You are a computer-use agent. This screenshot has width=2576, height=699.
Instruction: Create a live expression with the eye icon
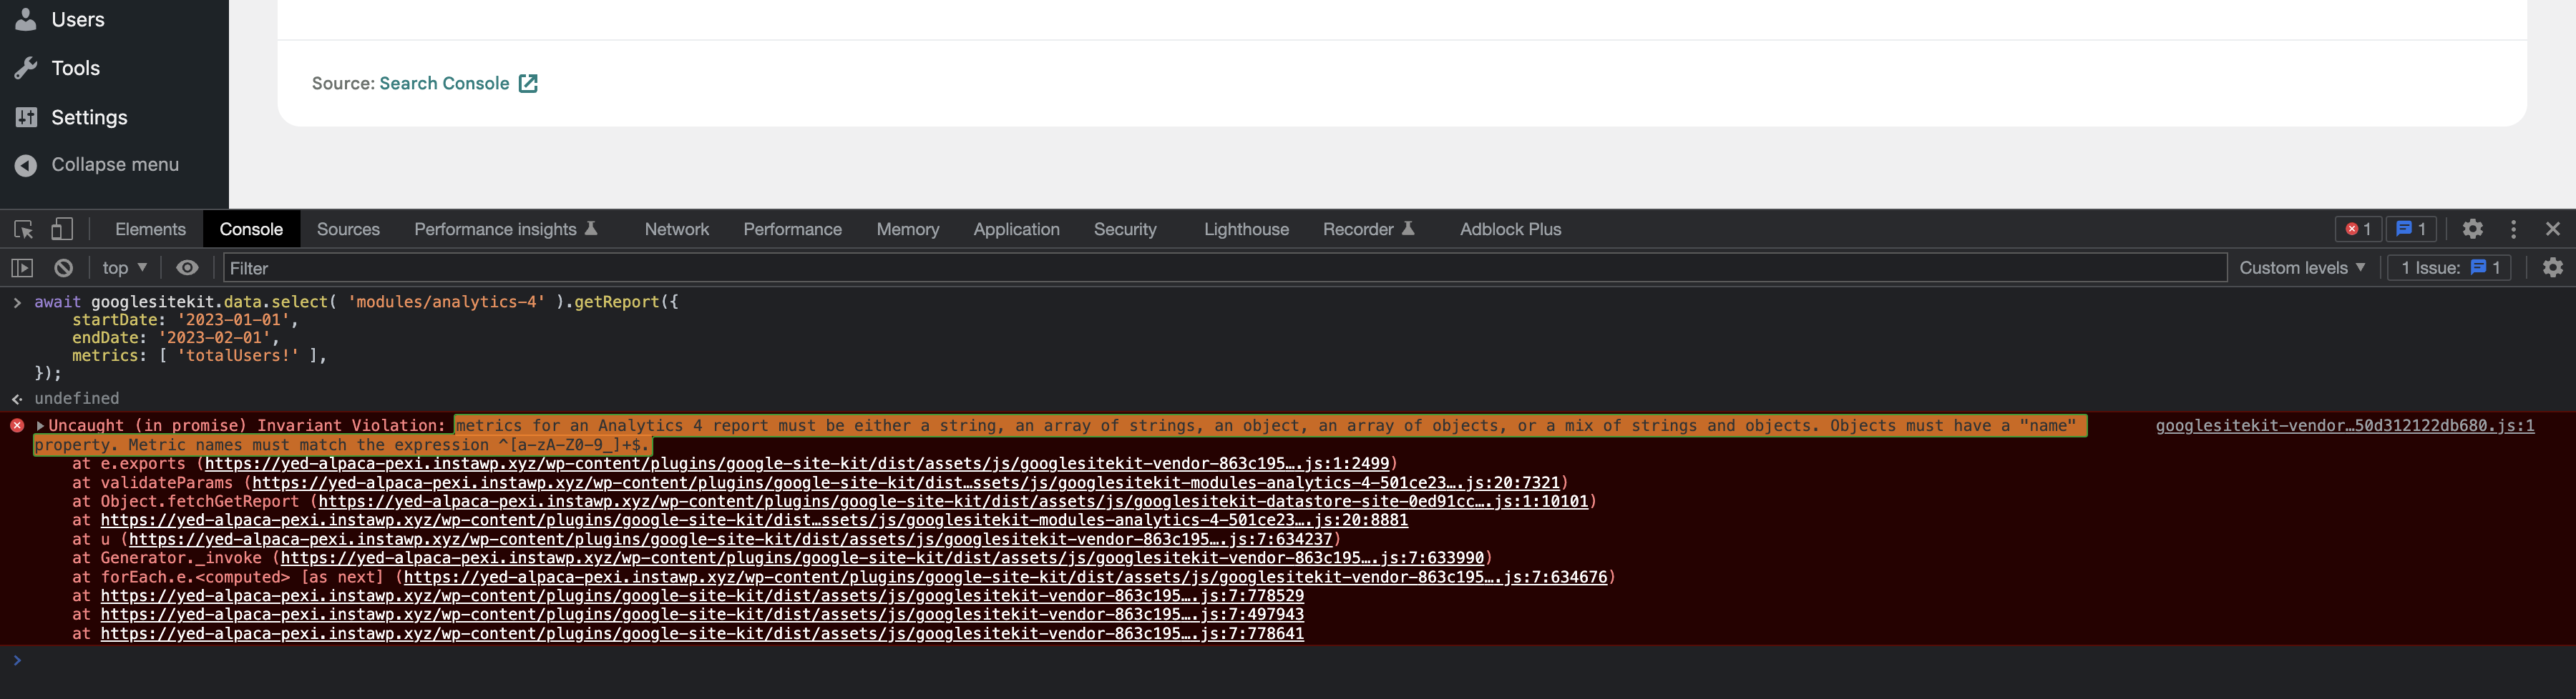pyautogui.click(x=187, y=267)
